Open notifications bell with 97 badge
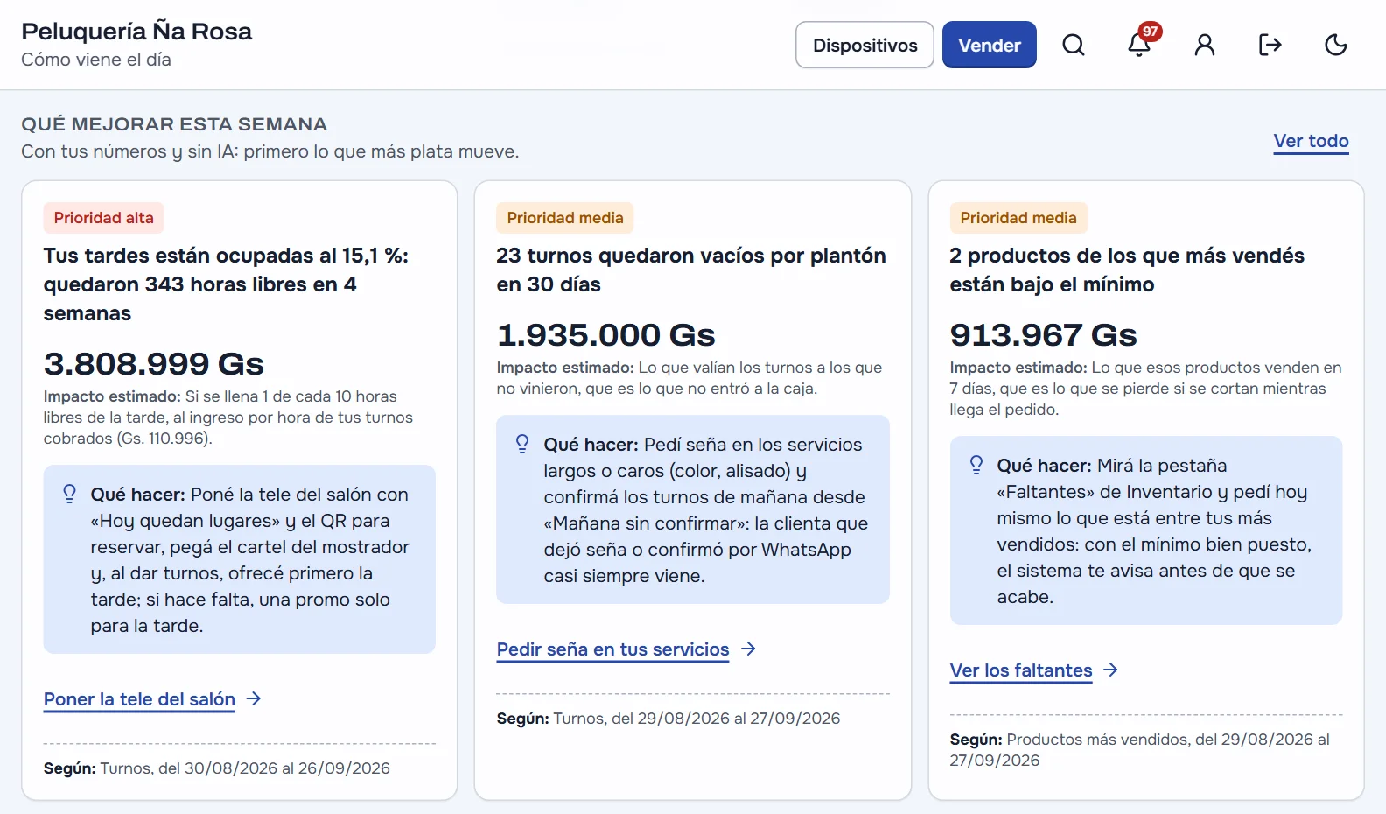 (1139, 45)
